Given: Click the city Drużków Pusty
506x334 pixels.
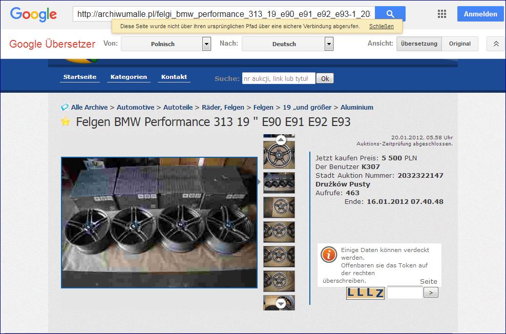Looking at the screenshot, I should click(343, 184).
